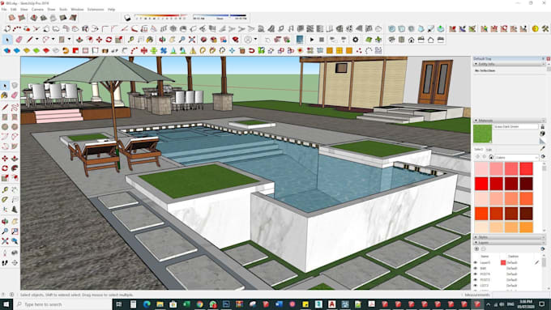Viewport: 551px width, 310px height.
Task: Pick the bright red swatch in second row
Action: click(x=481, y=184)
